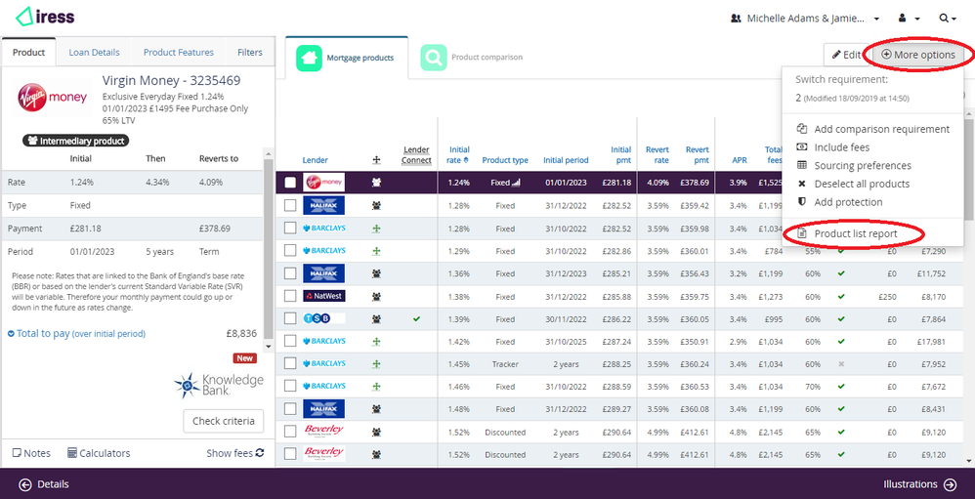This screenshot has height=499, width=975.
Task: Click the Illustrations arrow at bottom right
Action: [x=950, y=484]
